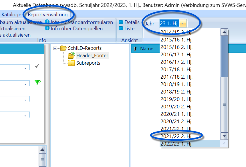Click the year list scroll up arrow
246x167 pixels.
(x=224, y=32)
